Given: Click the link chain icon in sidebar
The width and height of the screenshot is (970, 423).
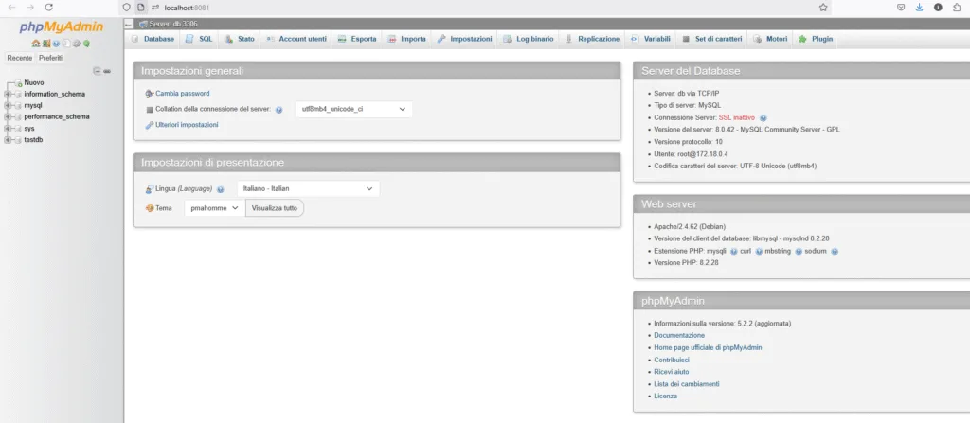Looking at the screenshot, I should (107, 71).
